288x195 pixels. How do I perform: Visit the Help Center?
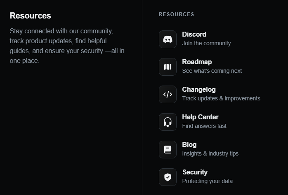pos(200,117)
